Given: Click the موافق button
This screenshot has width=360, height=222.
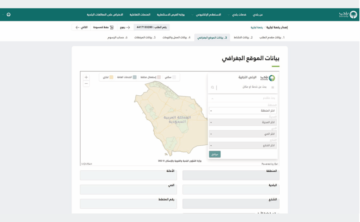Looking at the screenshot, I should 215,154.
